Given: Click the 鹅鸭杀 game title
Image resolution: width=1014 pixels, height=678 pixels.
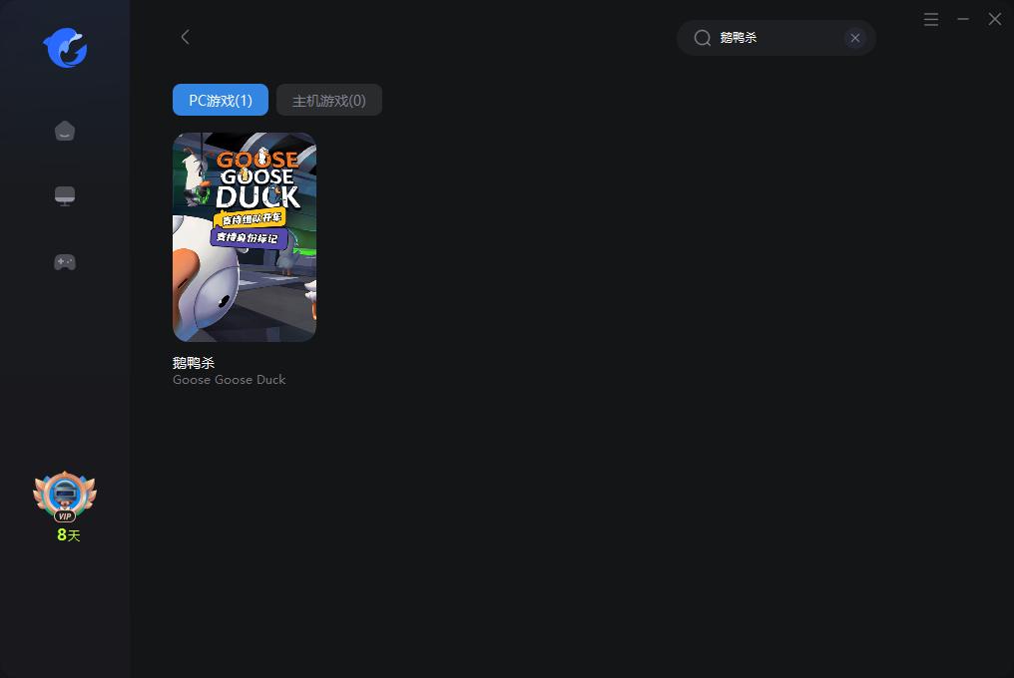Looking at the screenshot, I should coord(194,363).
